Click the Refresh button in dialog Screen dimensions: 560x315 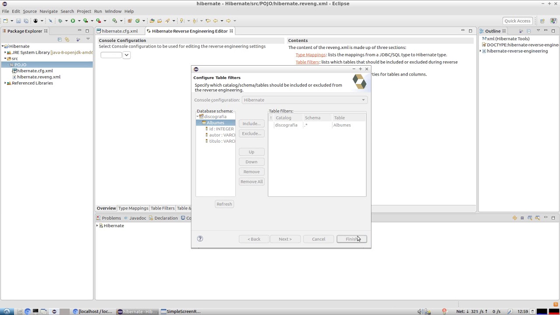pyautogui.click(x=224, y=204)
